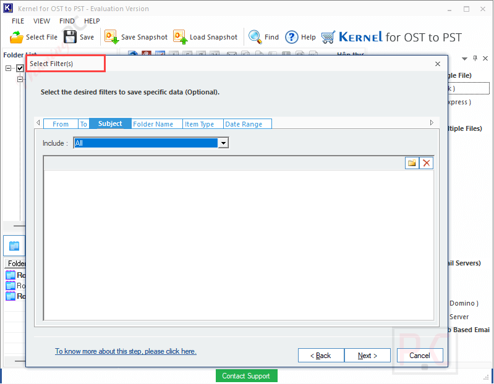The image size is (494, 384).
Task: Open the dropdown arrow on the right panel header
Action: (x=464, y=59)
